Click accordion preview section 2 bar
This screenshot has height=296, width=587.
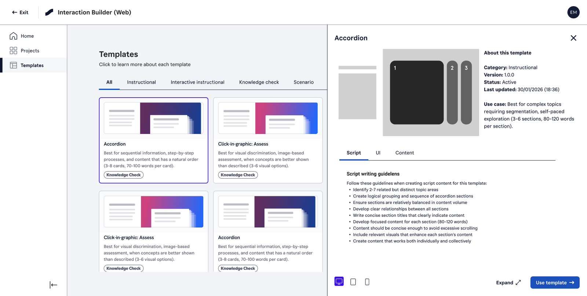(452, 92)
